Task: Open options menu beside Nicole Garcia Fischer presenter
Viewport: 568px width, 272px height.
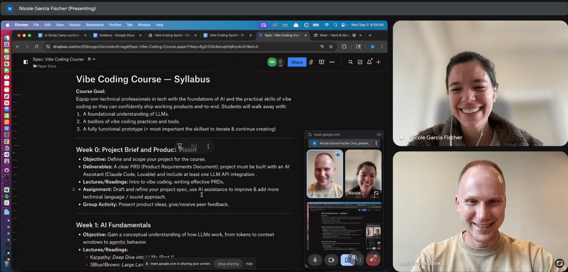Action: 376,143
